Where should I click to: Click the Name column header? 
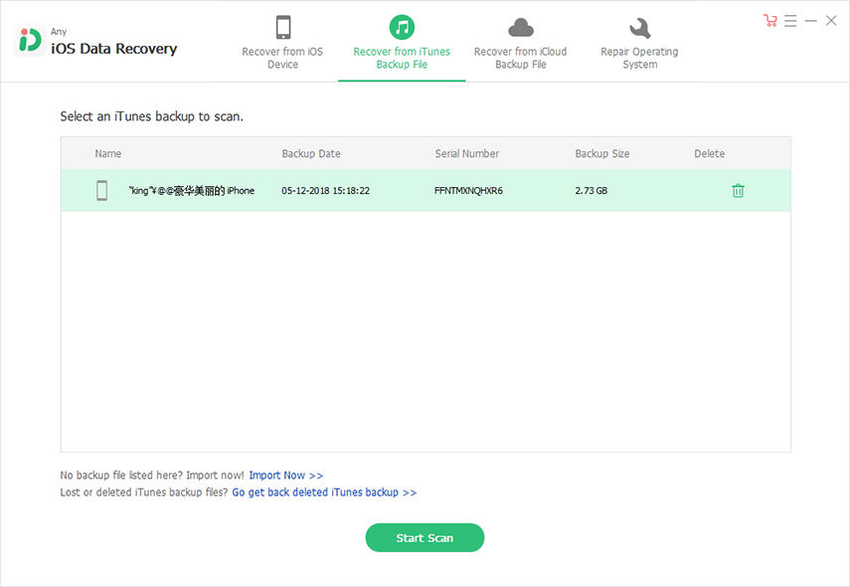108,153
